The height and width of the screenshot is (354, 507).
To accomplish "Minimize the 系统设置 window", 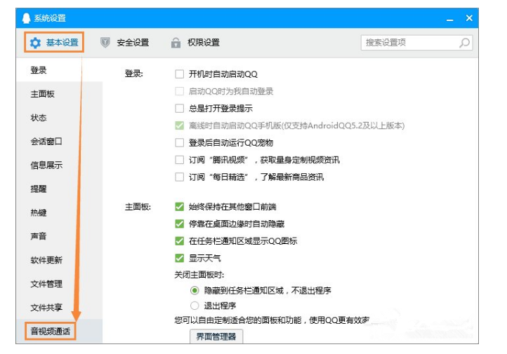I will [x=450, y=19].
